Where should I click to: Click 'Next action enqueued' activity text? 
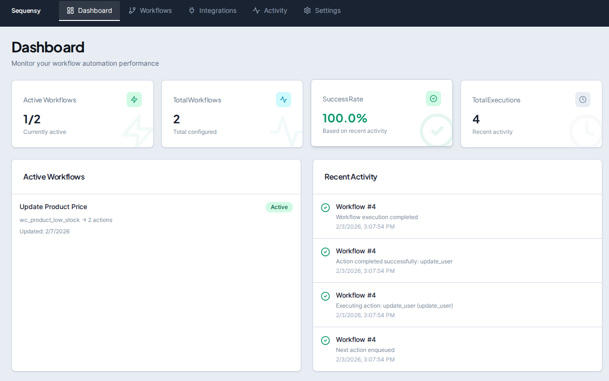[x=365, y=350]
